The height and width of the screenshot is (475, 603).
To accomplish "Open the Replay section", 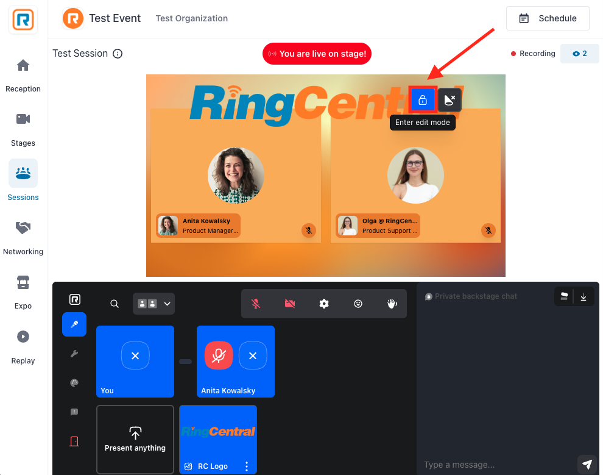I will (x=23, y=347).
